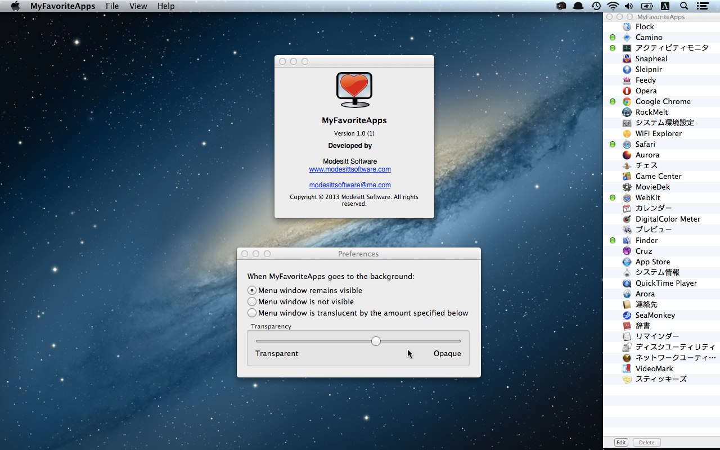Close the Preferences window
This screenshot has height=450, width=720.
(x=245, y=254)
